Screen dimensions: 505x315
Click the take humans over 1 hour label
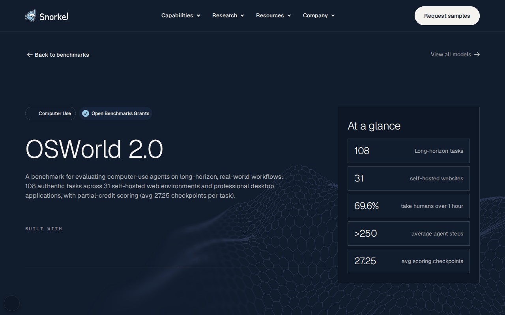[x=432, y=206]
